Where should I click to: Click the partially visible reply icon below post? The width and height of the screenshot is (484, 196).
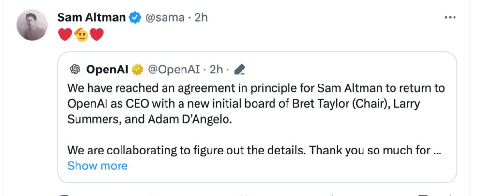tap(64, 195)
